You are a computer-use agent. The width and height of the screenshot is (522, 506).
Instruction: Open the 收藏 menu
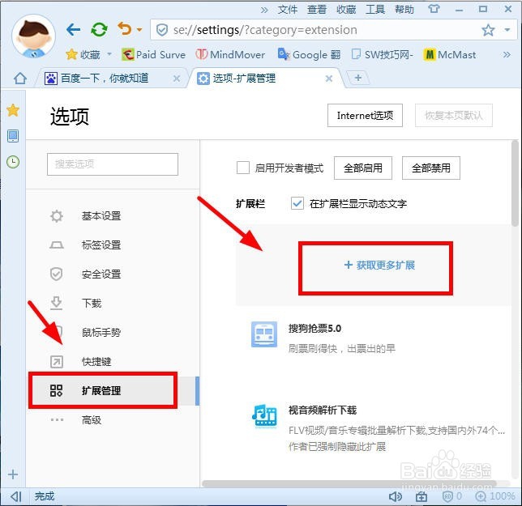(346, 10)
